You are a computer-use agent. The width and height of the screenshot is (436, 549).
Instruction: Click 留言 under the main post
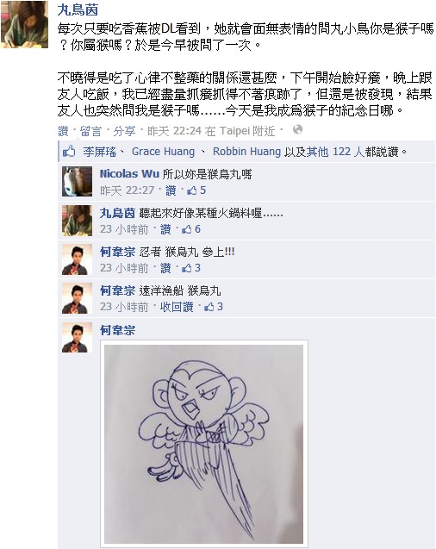[90, 131]
